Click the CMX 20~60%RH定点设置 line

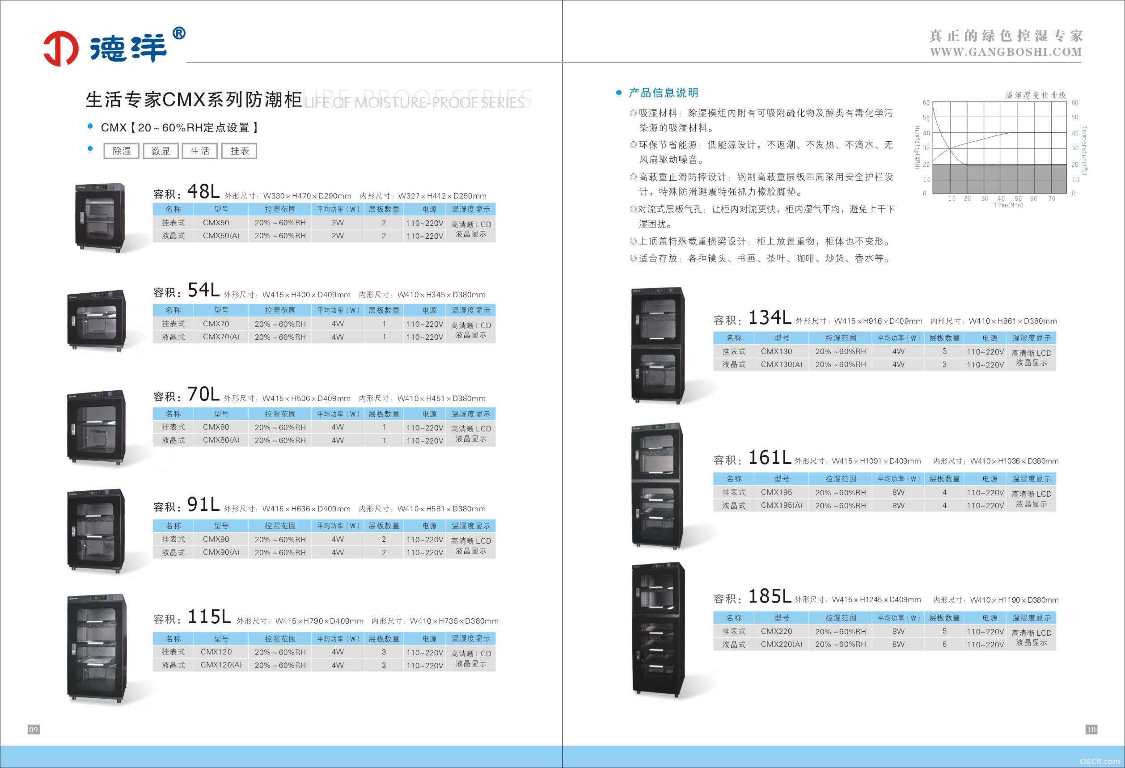[x=180, y=128]
